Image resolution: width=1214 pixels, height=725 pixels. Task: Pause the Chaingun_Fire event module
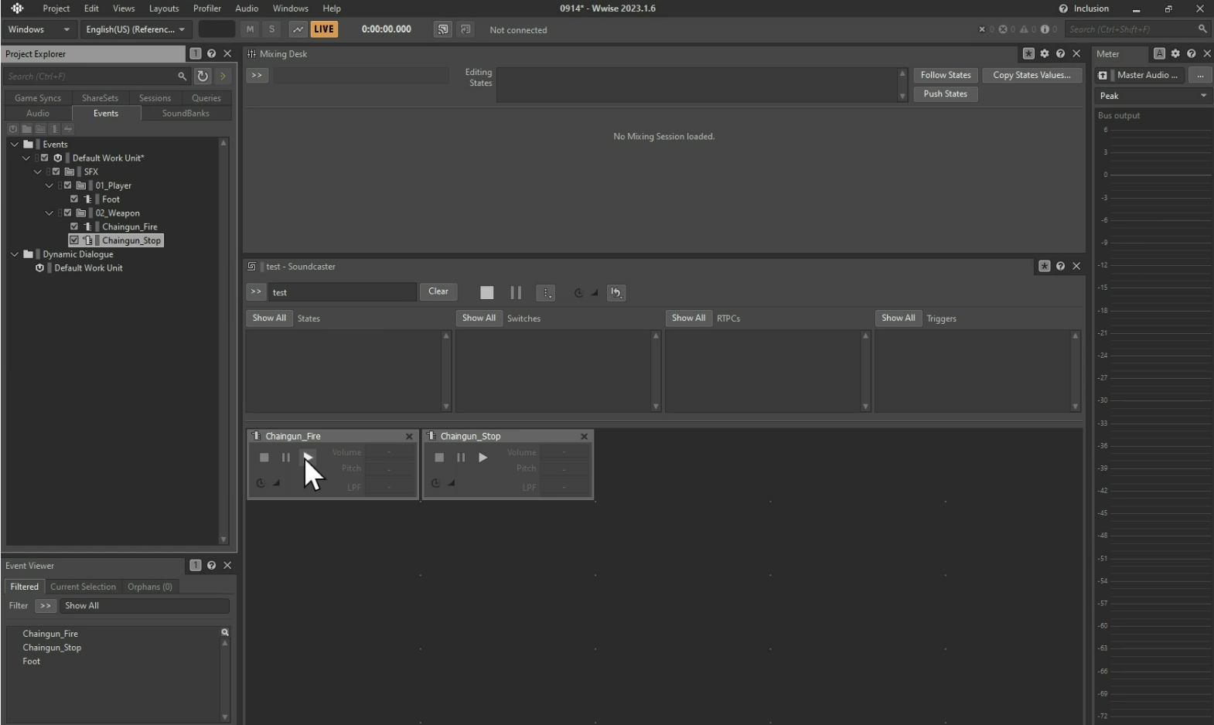pos(286,458)
